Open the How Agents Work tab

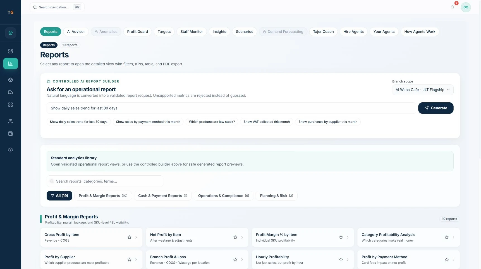coord(420,32)
